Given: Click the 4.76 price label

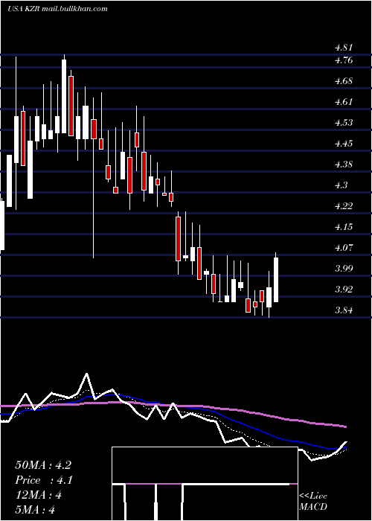Looking at the screenshot, I should 344,60.
